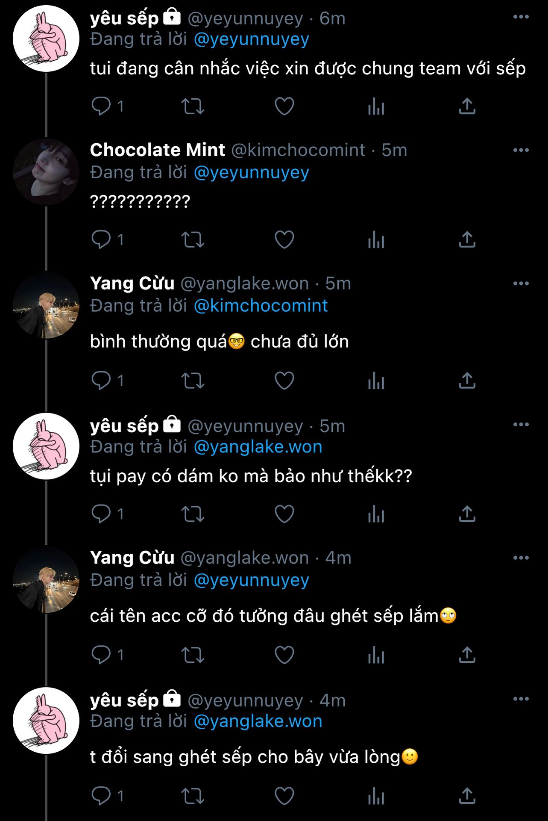Open more options on the 6m tweet
This screenshot has height=821, width=548.
click(521, 17)
